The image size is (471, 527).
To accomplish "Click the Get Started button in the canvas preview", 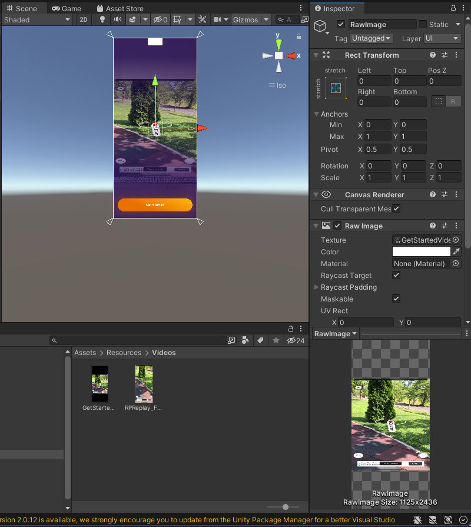I will click(x=155, y=205).
